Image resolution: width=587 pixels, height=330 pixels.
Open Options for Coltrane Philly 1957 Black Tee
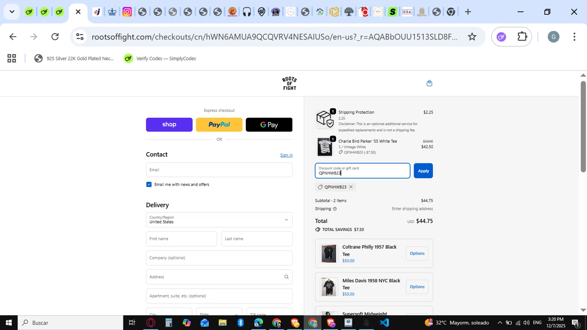point(417,253)
